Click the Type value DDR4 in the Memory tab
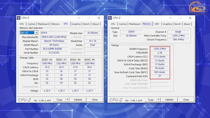 [131, 32]
